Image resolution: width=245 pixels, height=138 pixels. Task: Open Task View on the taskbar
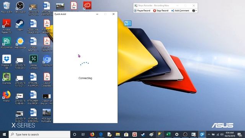[x=83, y=135]
